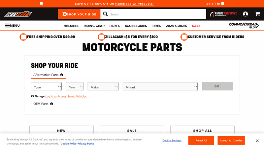Click Accept All Cookies button
This screenshot has height=148, width=264.
pyautogui.click(x=231, y=140)
